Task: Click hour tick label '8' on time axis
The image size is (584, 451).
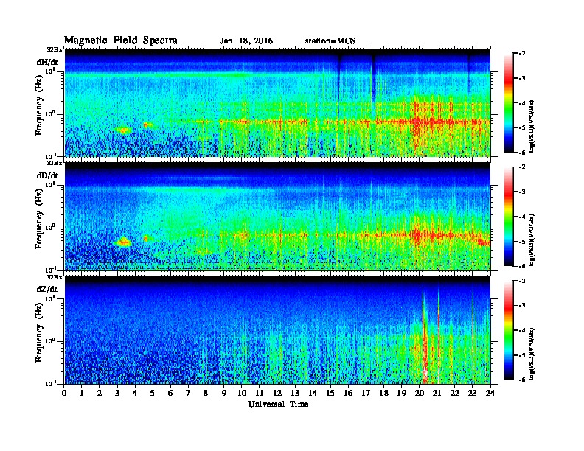Action: tap(206, 393)
